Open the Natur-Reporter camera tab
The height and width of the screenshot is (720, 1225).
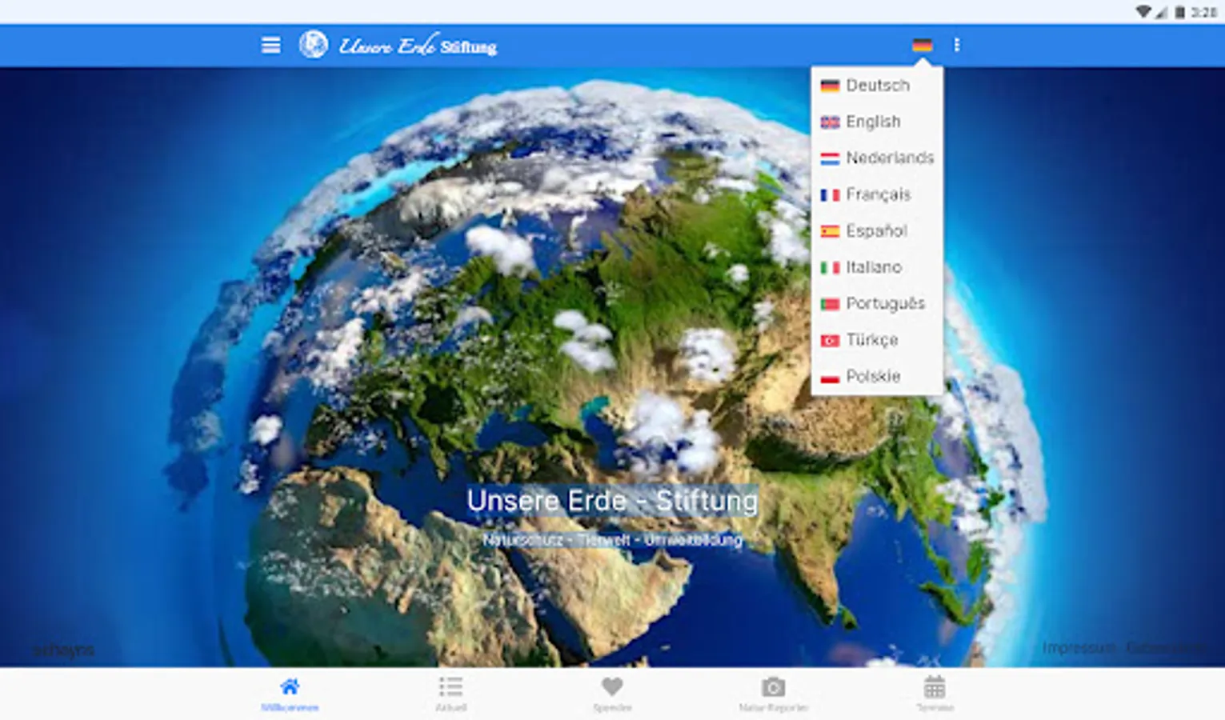tap(773, 694)
